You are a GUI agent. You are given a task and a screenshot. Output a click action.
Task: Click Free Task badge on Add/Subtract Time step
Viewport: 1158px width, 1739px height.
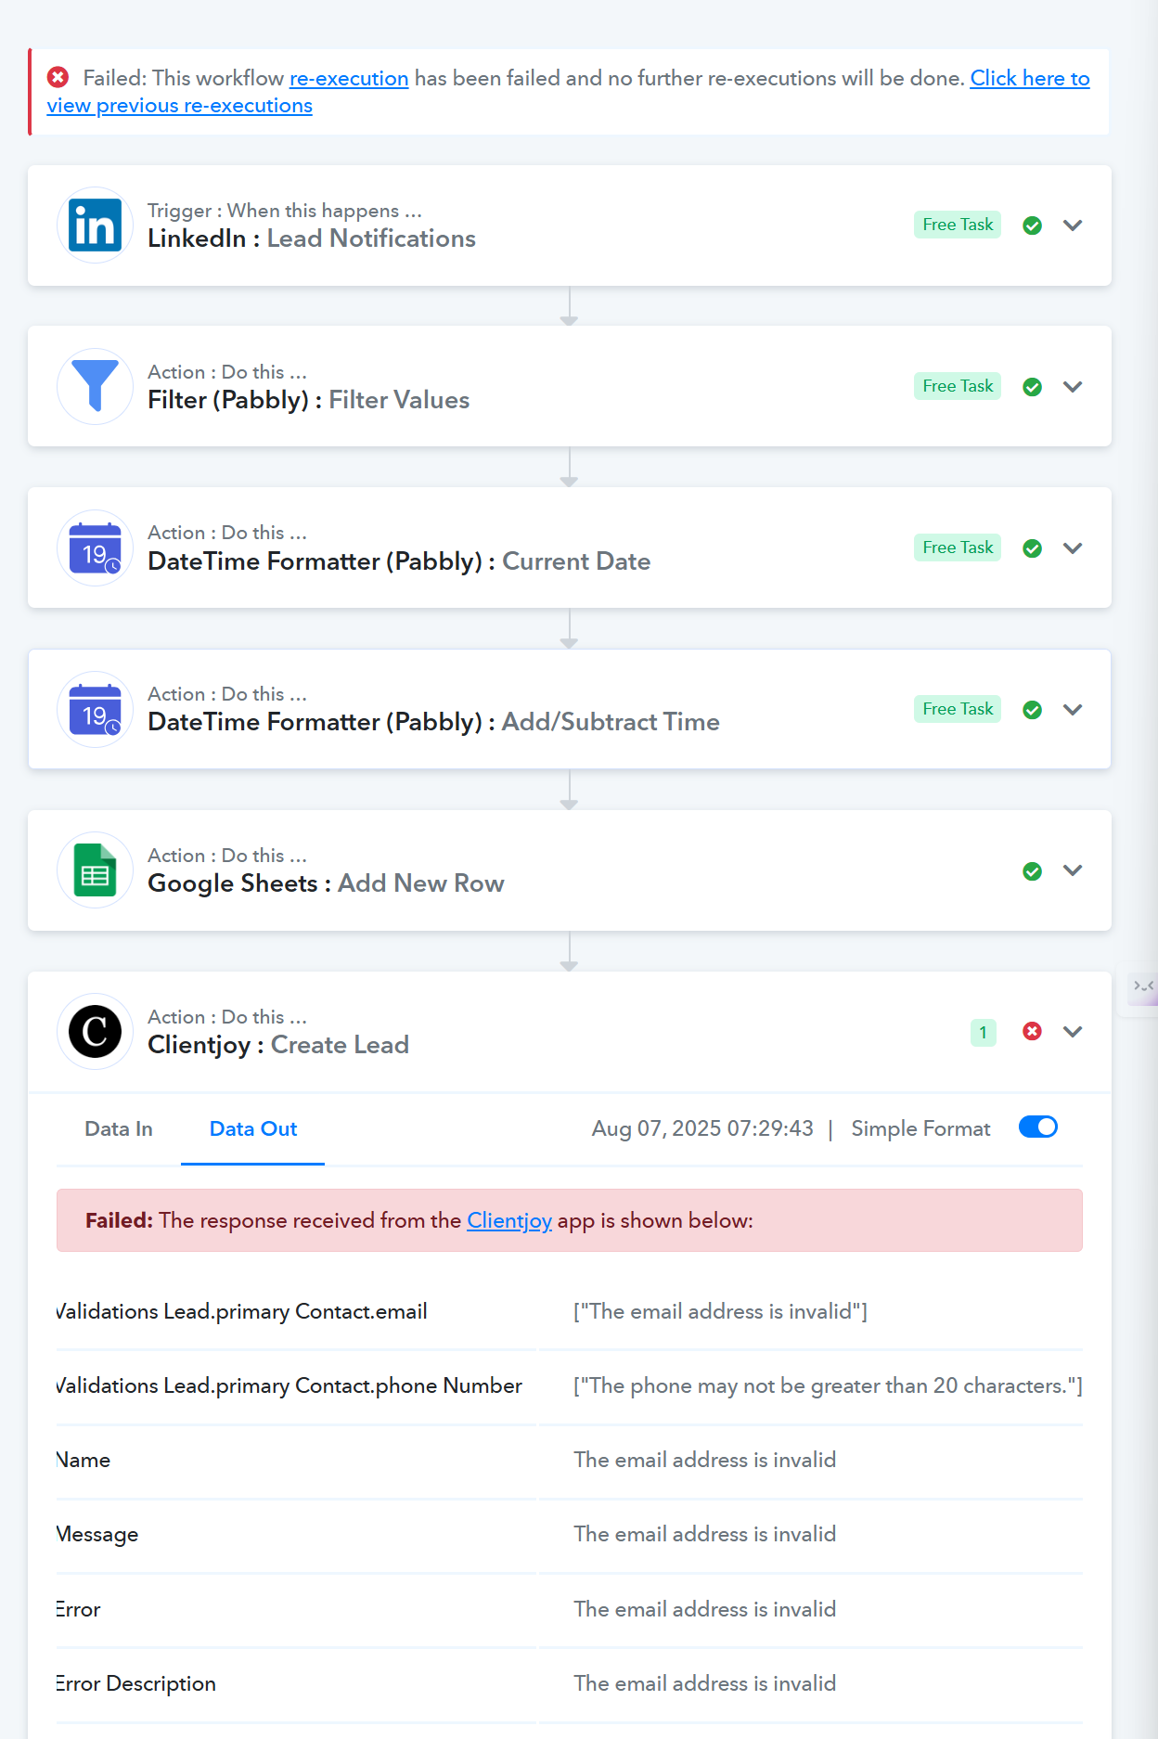point(958,709)
